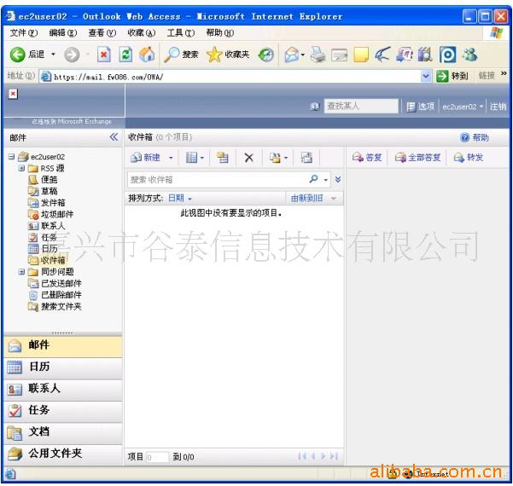This screenshot has width=513, height=486.
Task: Run the inbox search magnifier
Action: 313,179
